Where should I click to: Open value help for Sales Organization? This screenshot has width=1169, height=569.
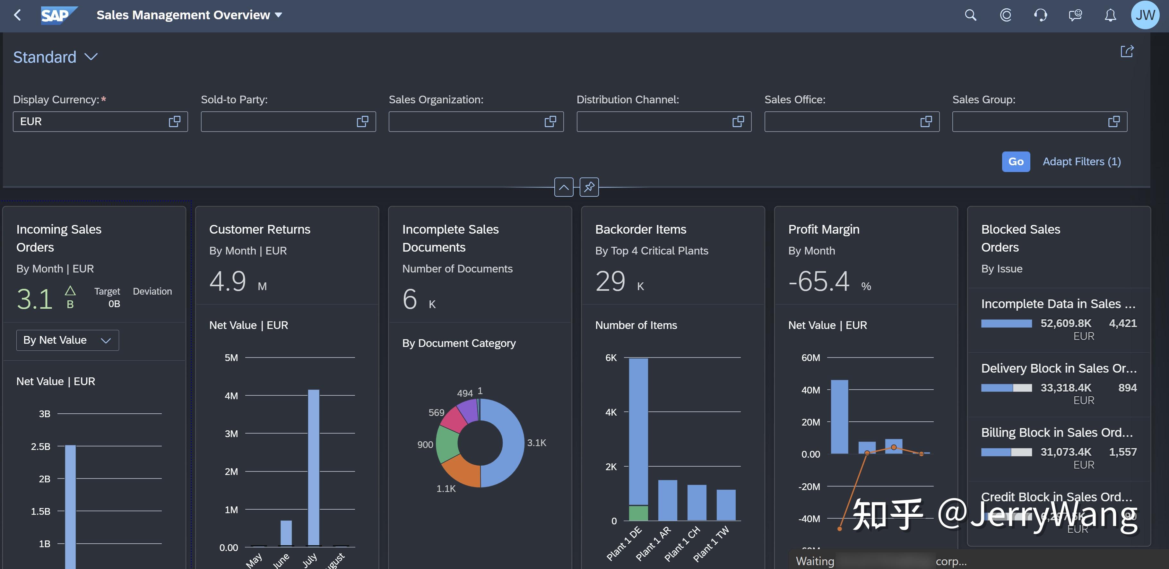(x=550, y=122)
